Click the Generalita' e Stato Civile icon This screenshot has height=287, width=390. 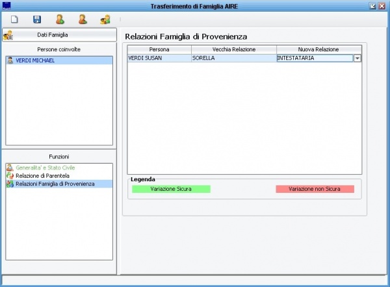(10, 168)
